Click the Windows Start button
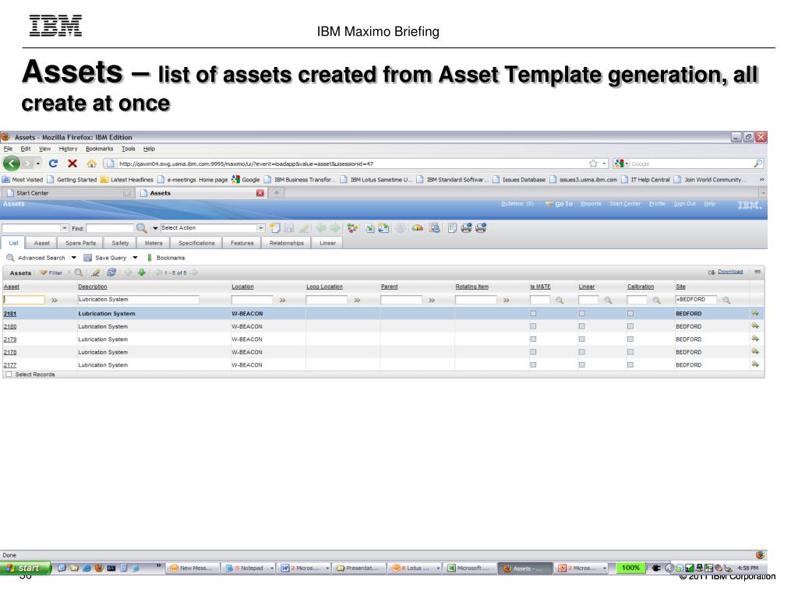The width and height of the screenshot is (798, 598). point(26,568)
